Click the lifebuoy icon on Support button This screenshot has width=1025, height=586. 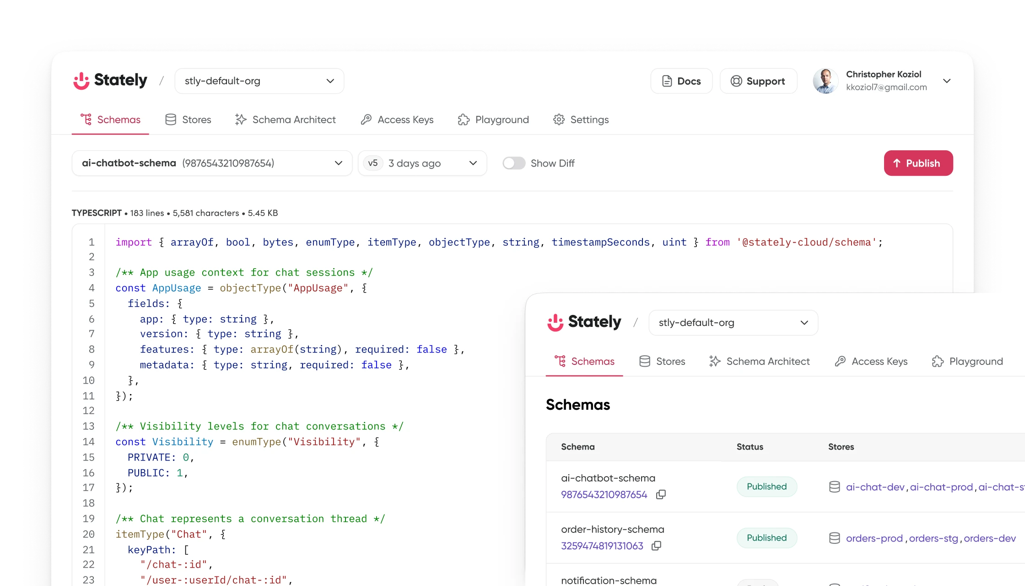736,81
